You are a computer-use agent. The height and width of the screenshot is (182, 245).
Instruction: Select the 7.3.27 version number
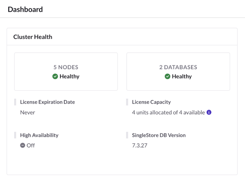tap(140, 145)
